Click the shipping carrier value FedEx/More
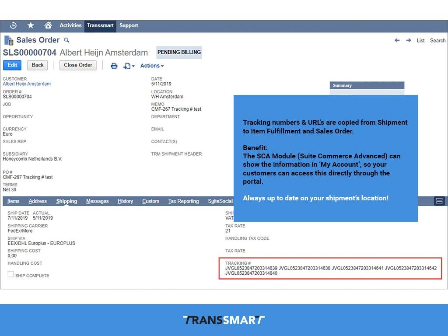The width and height of the screenshot is (448, 336). [x=20, y=231]
